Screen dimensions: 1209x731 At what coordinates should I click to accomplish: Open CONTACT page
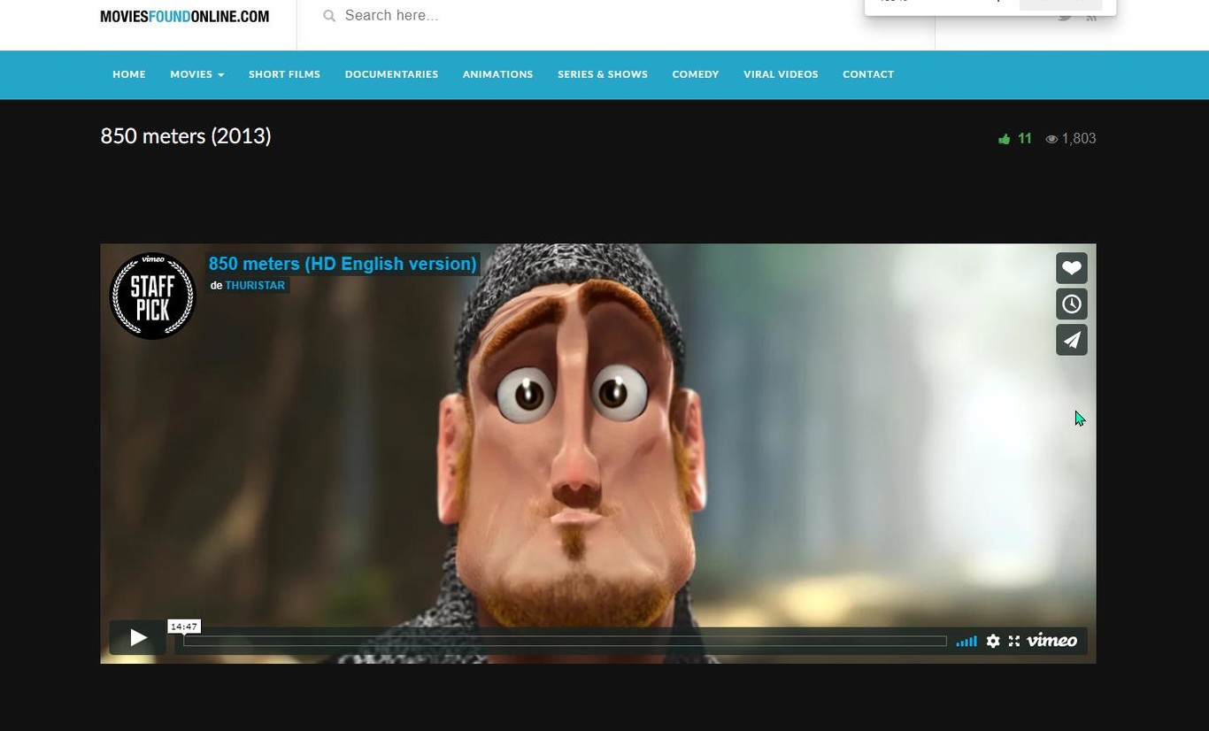pos(868,74)
